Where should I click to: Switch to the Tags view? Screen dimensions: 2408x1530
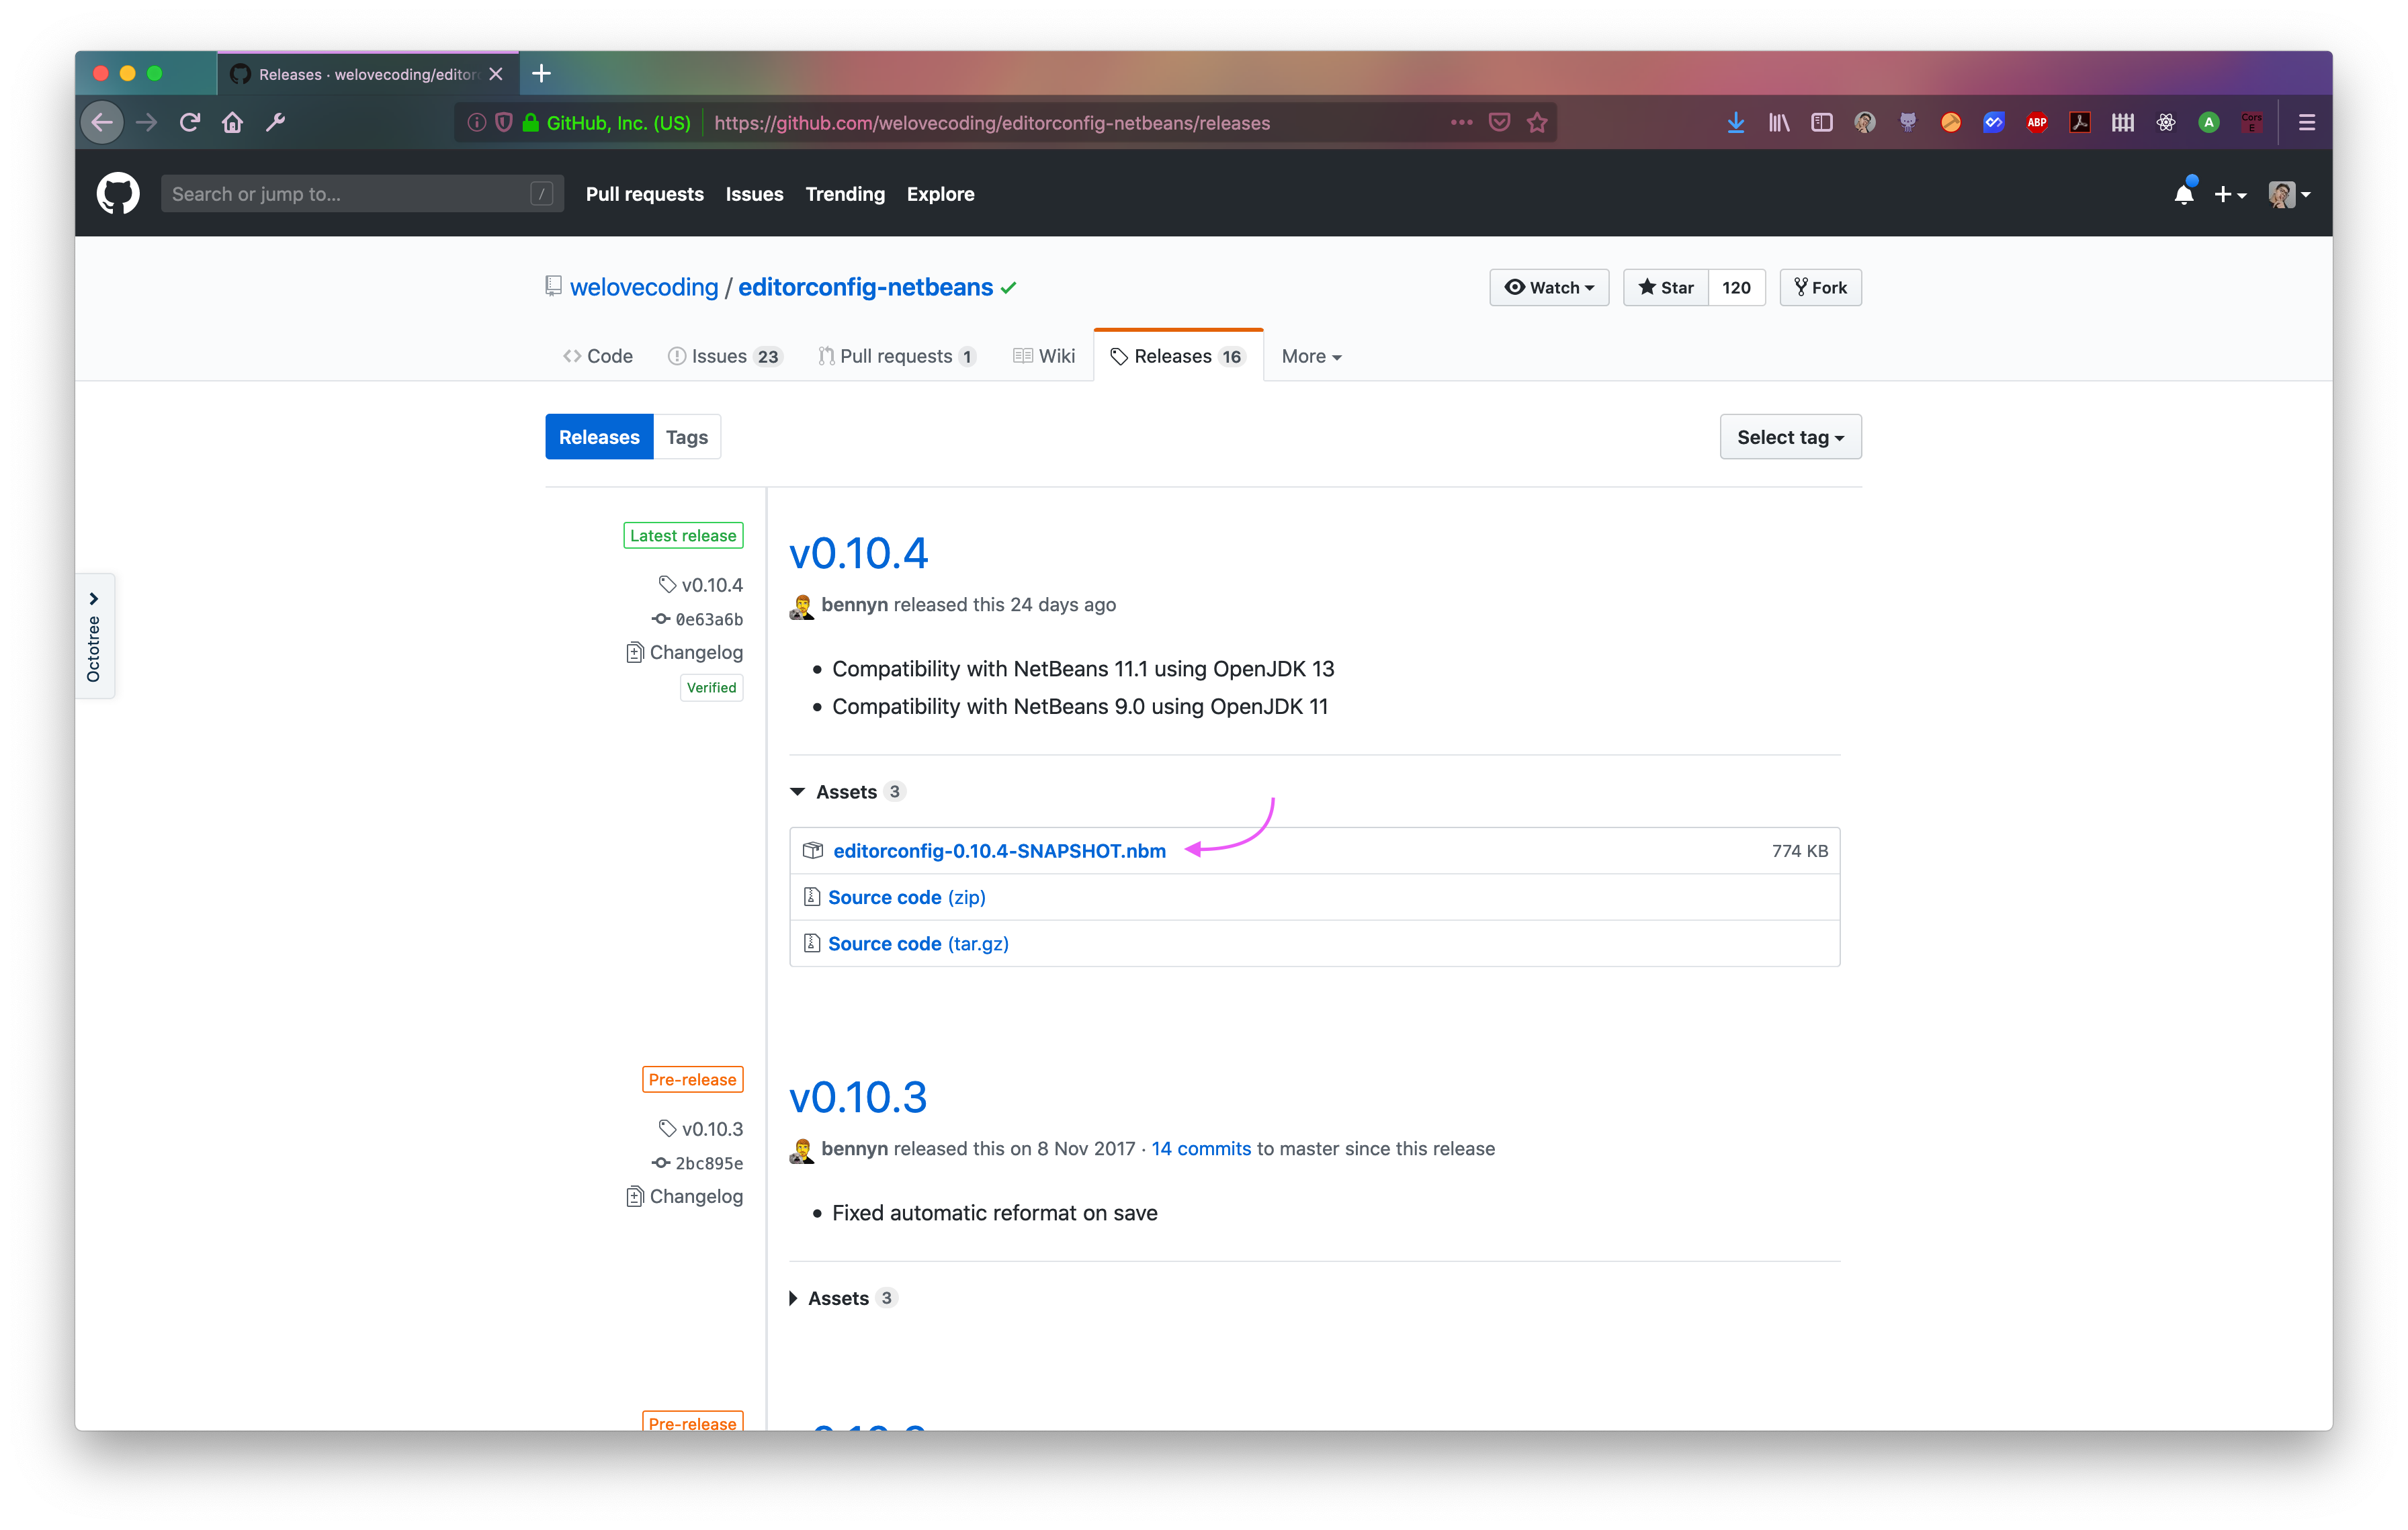point(687,437)
